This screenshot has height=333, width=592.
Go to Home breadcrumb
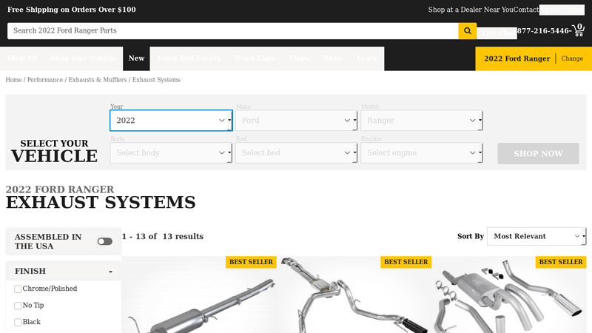coord(13,80)
